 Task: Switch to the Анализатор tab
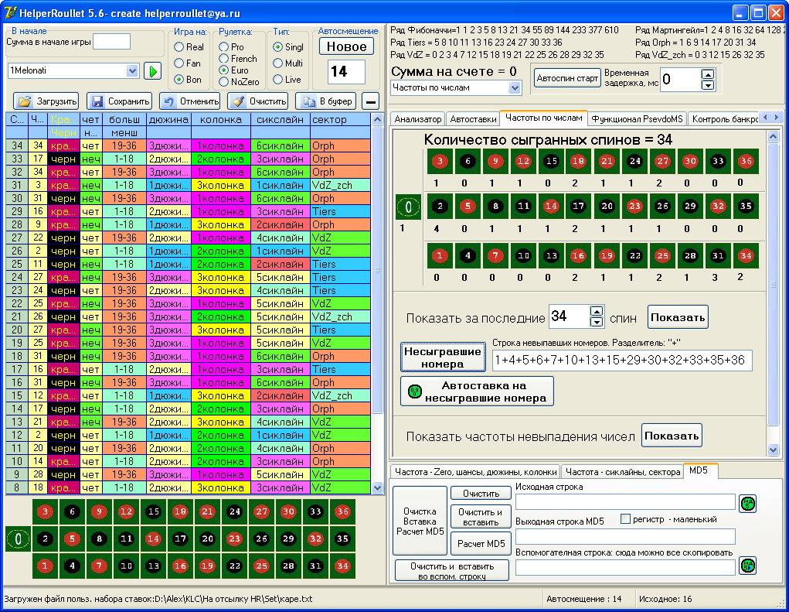point(418,119)
